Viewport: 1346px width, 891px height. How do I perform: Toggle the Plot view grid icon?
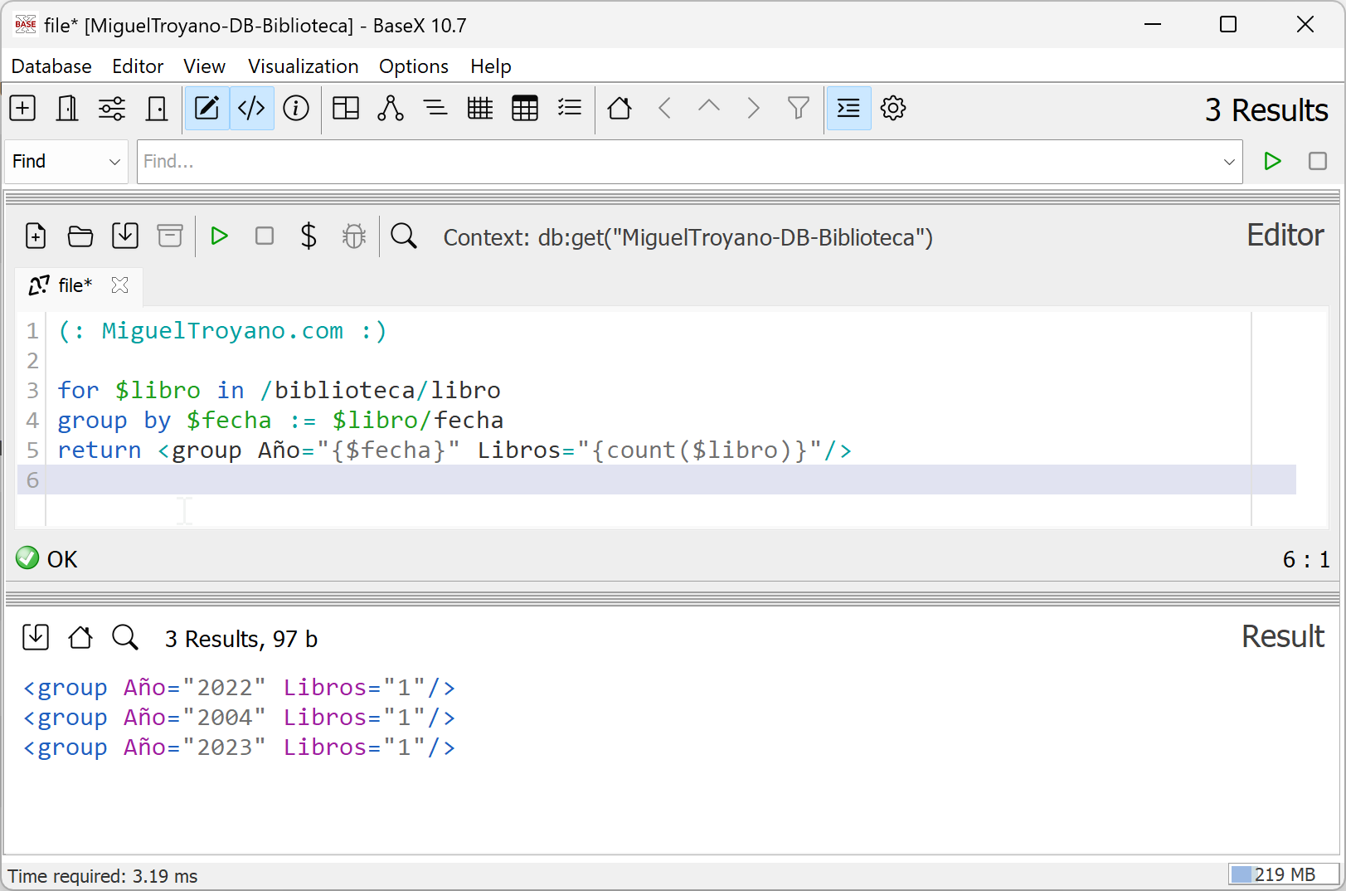click(480, 108)
